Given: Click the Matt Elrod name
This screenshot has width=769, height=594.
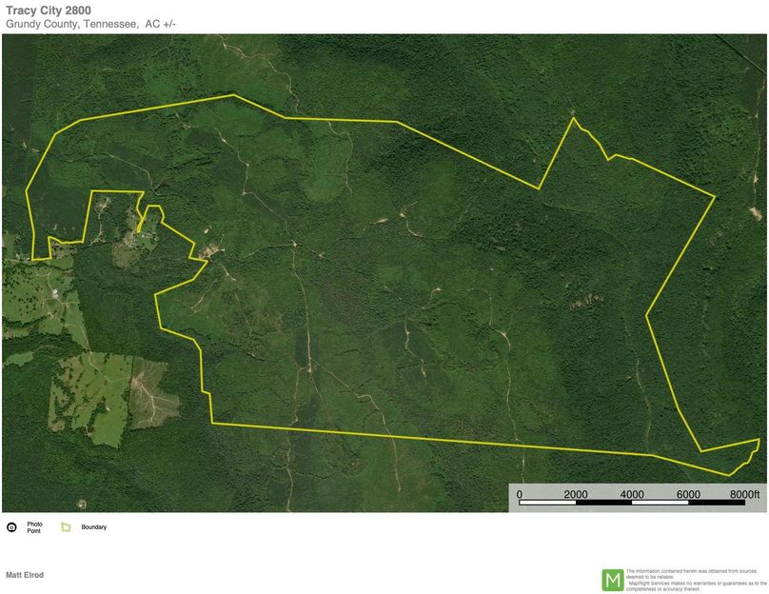Looking at the screenshot, I should point(25,575).
